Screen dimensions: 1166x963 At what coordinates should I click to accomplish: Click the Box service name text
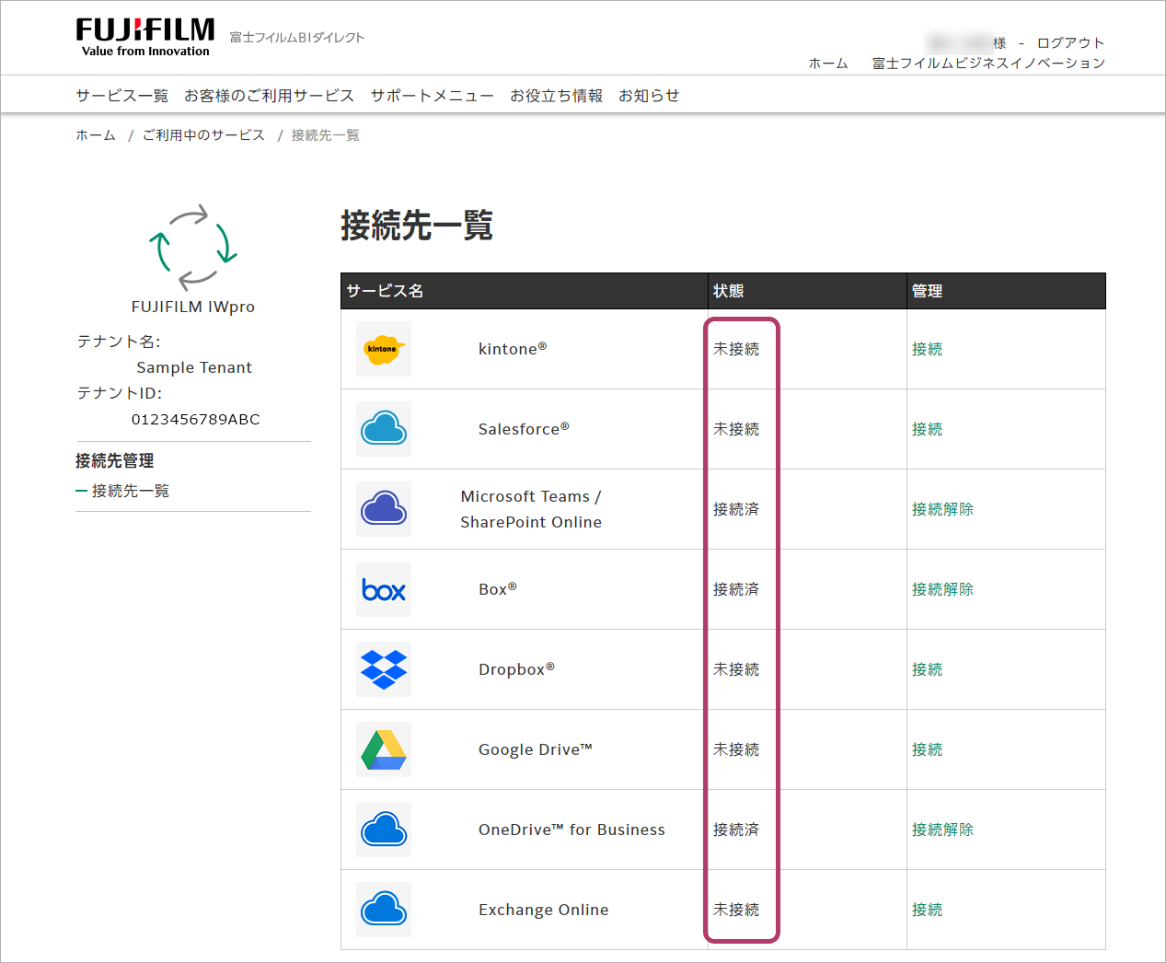click(498, 589)
